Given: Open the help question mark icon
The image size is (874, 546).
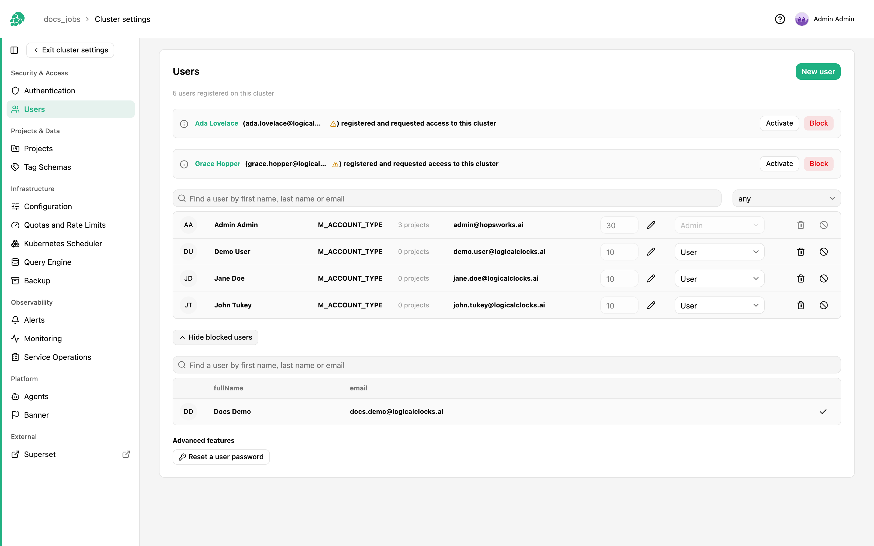Looking at the screenshot, I should pyautogui.click(x=780, y=19).
